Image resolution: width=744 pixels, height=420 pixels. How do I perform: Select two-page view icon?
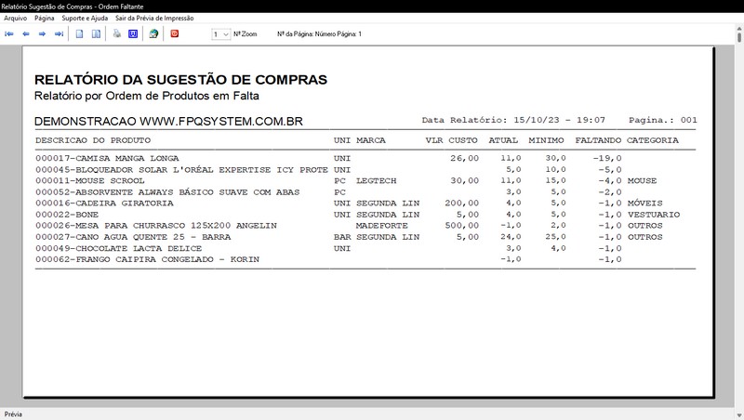point(96,34)
